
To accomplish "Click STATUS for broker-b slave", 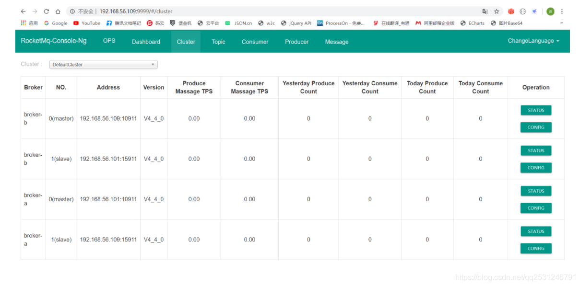I will click(x=536, y=150).
